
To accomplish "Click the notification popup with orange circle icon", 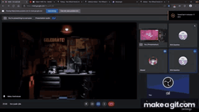I will (x=183, y=16).
